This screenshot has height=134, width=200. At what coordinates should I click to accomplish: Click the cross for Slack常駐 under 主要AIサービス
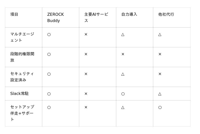pyautogui.click(x=86, y=94)
